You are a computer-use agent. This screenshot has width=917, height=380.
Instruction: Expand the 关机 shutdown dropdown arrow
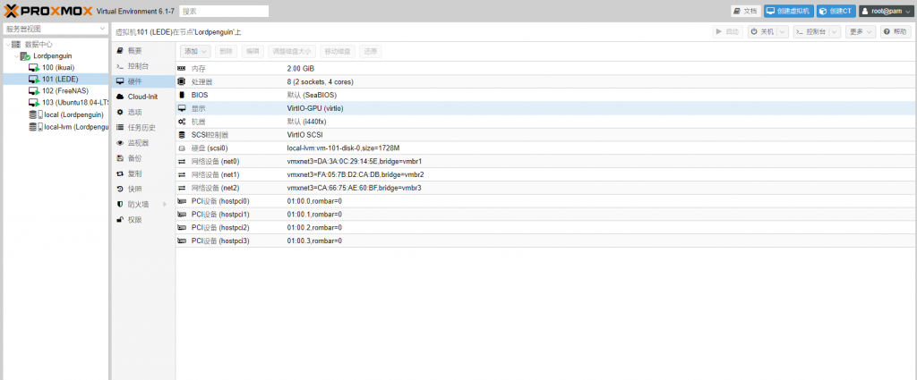[782, 31]
